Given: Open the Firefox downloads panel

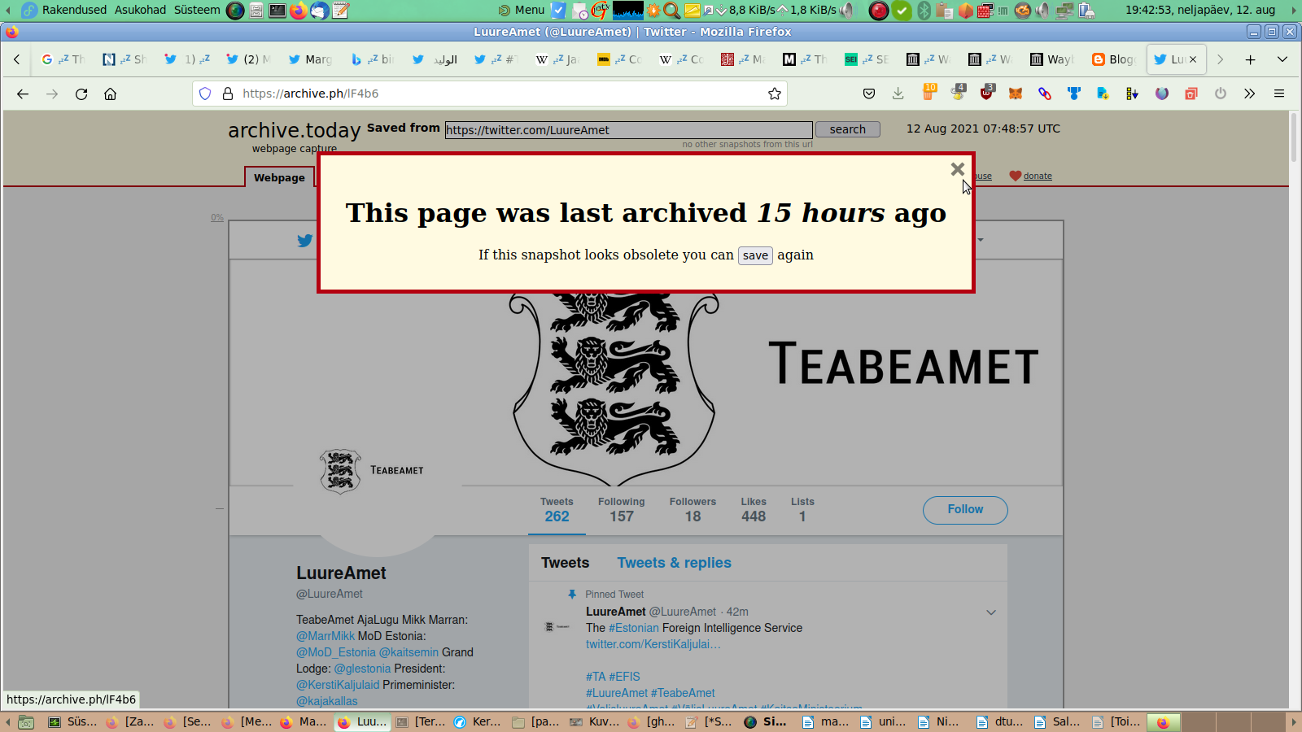Looking at the screenshot, I should click(x=898, y=94).
